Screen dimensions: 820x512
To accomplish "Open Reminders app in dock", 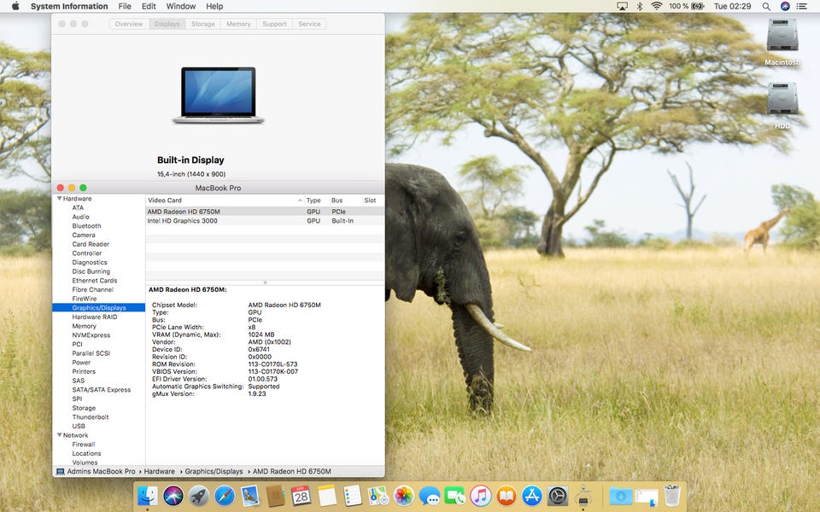I will coord(353,496).
